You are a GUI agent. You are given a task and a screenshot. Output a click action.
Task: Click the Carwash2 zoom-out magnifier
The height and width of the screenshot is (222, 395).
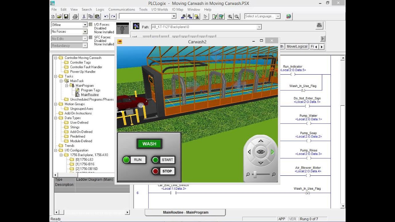click(x=248, y=175)
